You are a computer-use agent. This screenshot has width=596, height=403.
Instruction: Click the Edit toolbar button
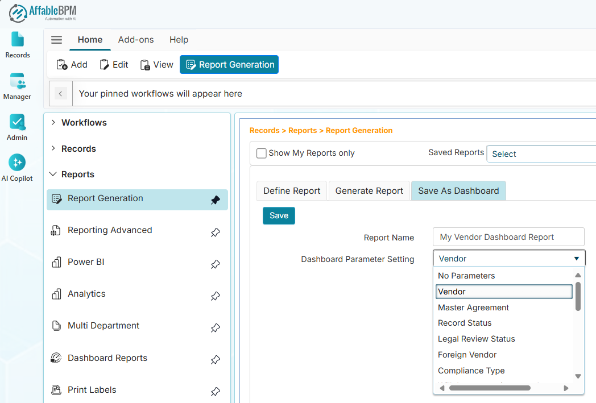coord(114,65)
